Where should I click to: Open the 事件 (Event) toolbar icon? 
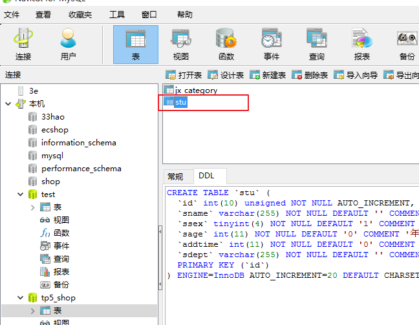pyautogui.click(x=272, y=45)
